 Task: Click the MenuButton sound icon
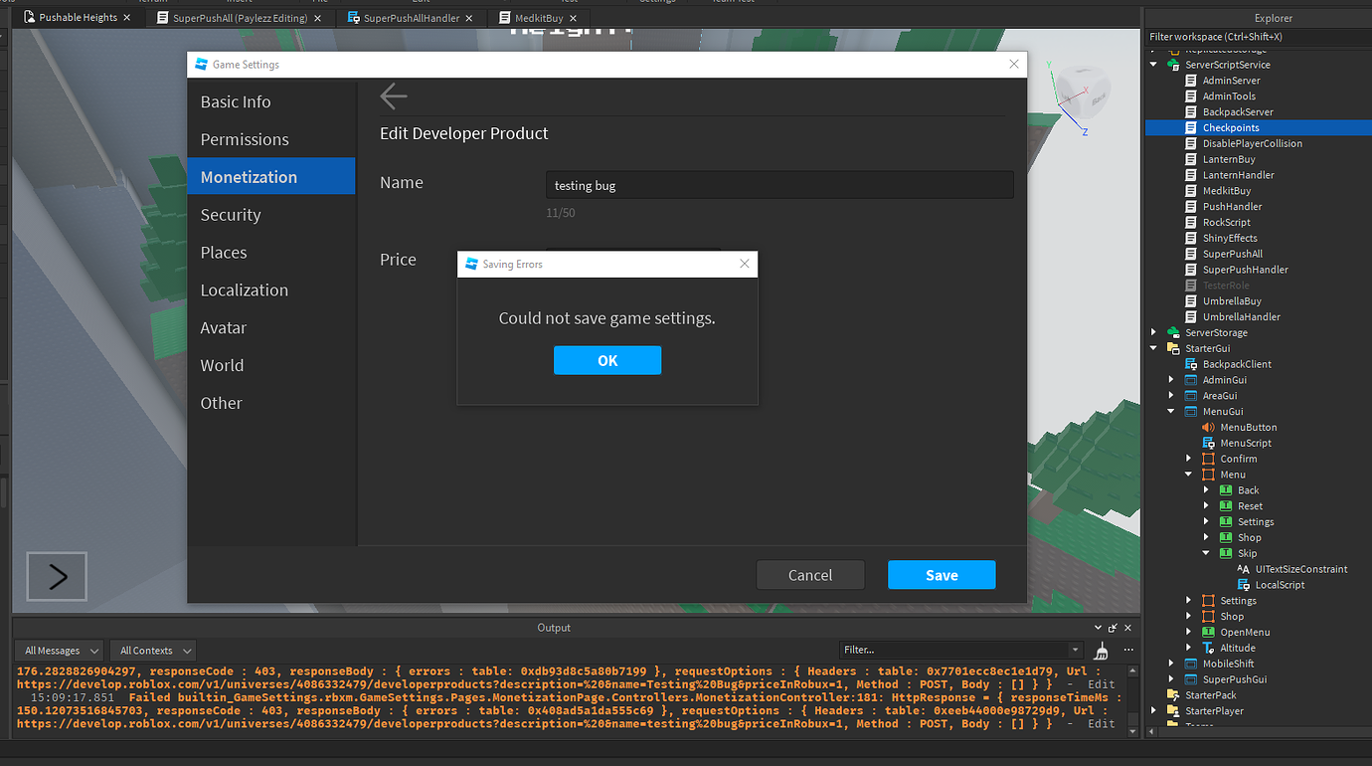click(1209, 427)
